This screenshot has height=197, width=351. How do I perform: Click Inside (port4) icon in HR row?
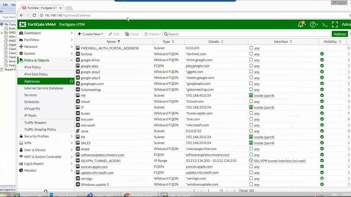[251, 95]
